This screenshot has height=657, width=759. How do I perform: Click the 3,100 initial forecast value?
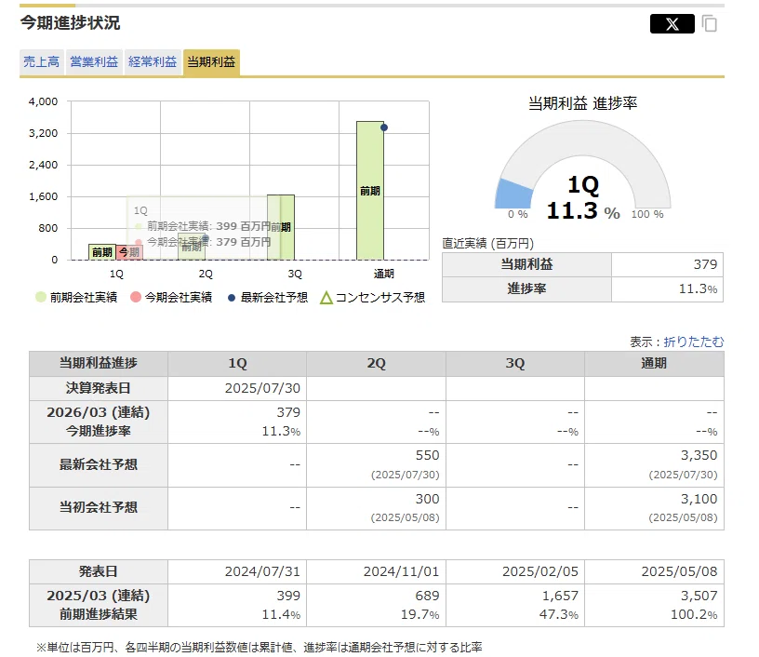point(699,499)
